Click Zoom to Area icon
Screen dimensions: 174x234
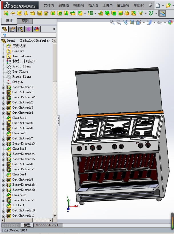coord(119,22)
